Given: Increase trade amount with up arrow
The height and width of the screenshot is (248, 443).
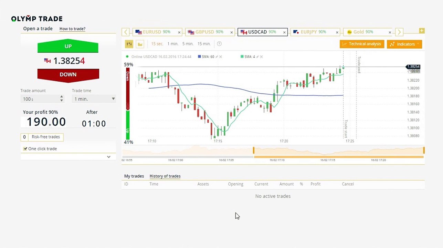Looking at the screenshot, I should [62, 97].
